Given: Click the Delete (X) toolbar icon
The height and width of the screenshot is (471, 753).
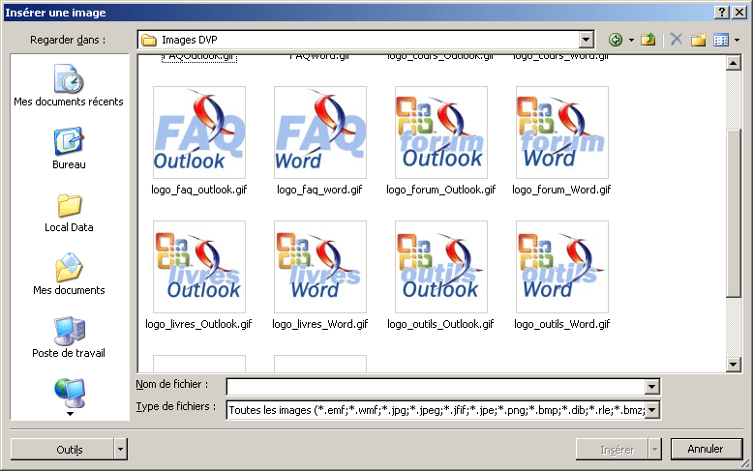Looking at the screenshot, I should click(x=677, y=40).
